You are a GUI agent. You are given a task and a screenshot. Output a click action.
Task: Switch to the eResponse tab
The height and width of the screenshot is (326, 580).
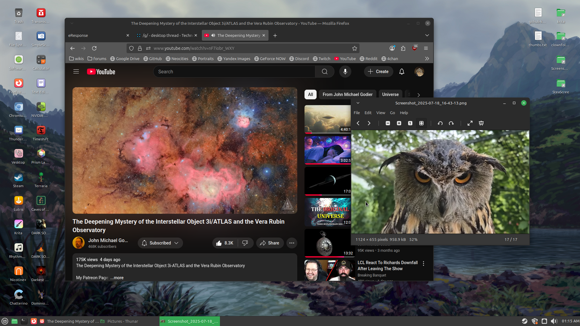coord(96,35)
